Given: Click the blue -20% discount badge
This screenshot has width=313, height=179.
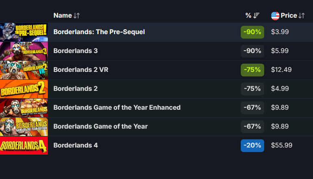Looking at the screenshot, I should [252, 145].
